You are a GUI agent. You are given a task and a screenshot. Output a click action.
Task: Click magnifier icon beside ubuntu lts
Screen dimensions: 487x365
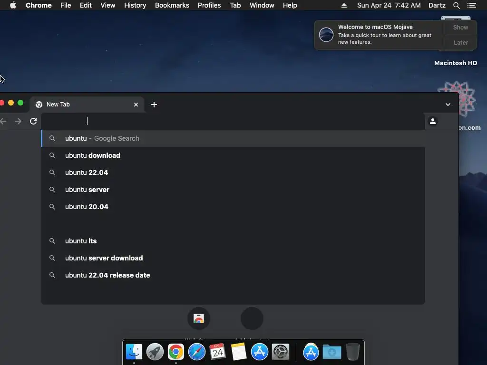coord(52,241)
